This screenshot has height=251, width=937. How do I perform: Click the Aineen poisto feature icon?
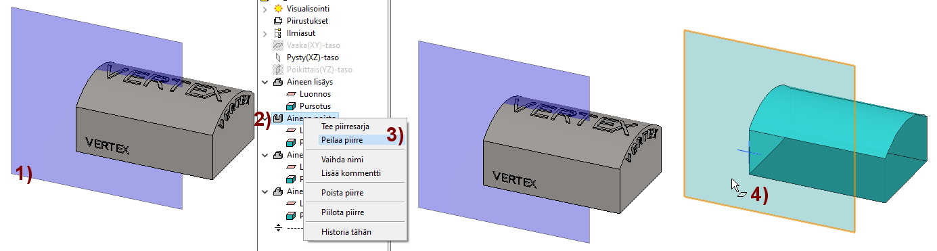click(x=277, y=118)
